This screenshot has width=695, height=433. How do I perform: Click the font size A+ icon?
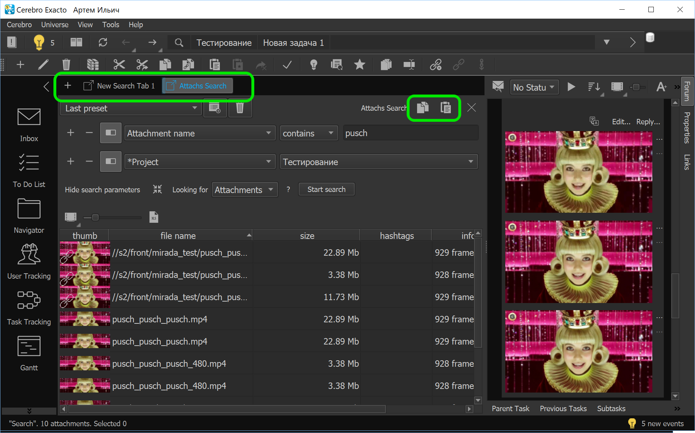pos(661,87)
